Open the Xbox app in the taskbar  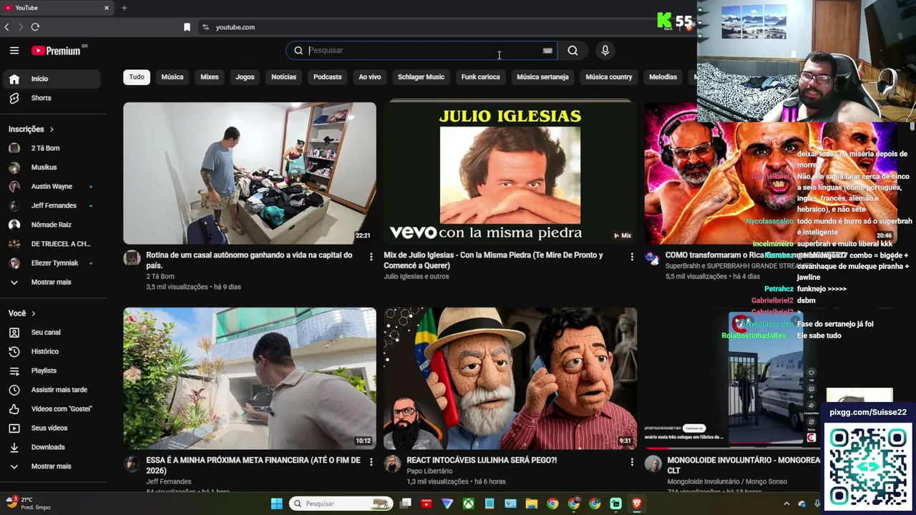click(x=468, y=504)
